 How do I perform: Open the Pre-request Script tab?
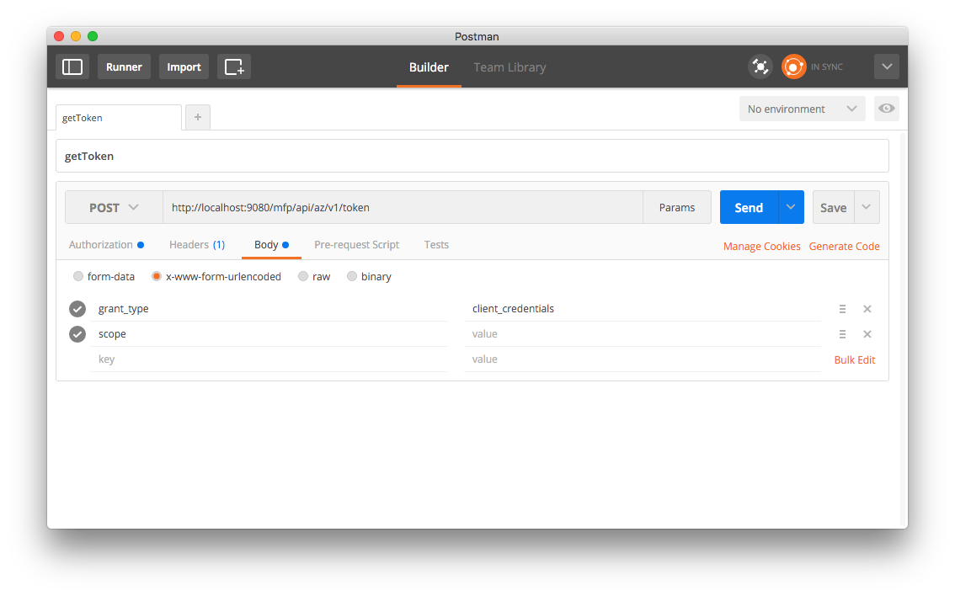(356, 245)
